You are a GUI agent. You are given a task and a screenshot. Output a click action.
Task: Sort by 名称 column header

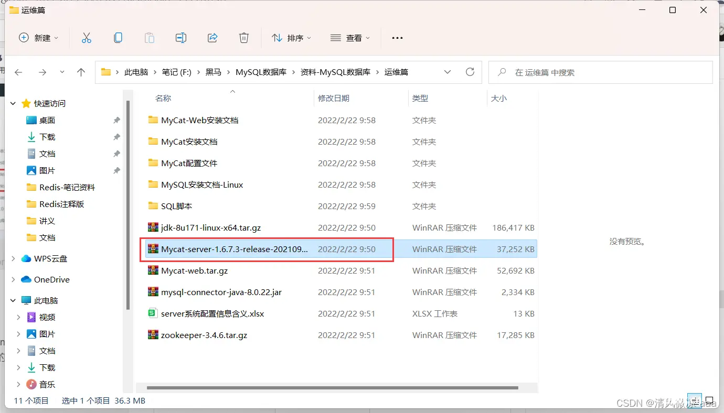pyautogui.click(x=163, y=98)
